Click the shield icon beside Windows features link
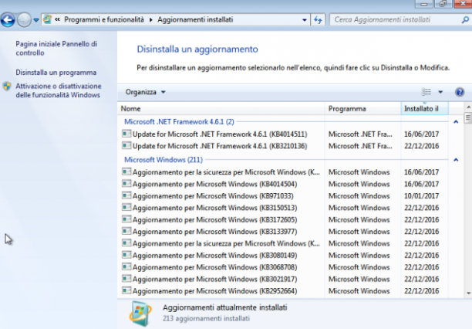This screenshot has height=329, width=472. pos(7,86)
